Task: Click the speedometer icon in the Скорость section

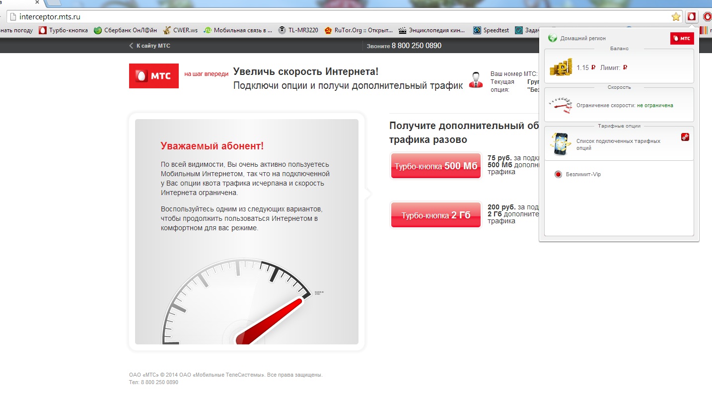Action: click(x=561, y=105)
